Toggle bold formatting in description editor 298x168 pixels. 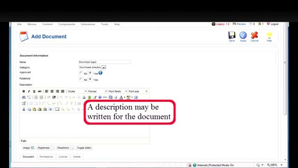click(x=24, y=91)
